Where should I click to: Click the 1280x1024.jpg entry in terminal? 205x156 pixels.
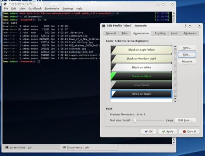coord(78,36)
